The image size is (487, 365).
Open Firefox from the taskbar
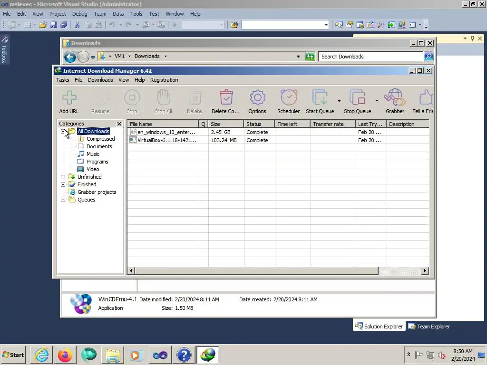[x=65, y=355]
